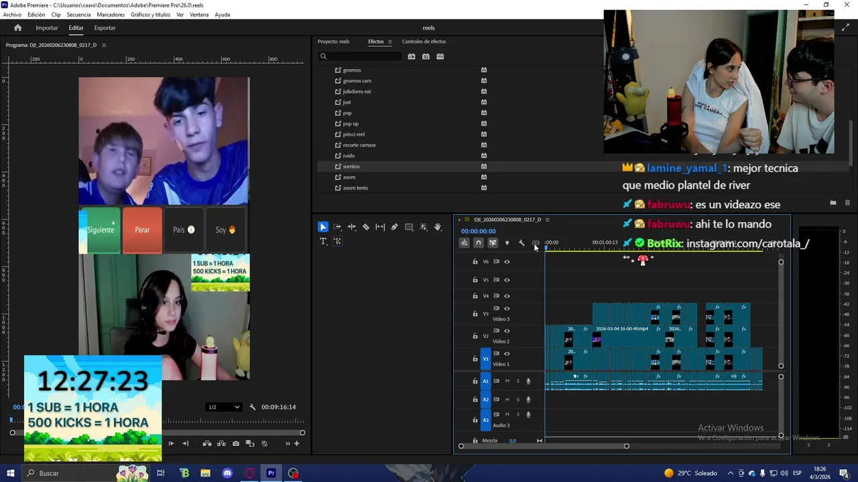Click the Mezcla track value 0.0

point(513,441)
